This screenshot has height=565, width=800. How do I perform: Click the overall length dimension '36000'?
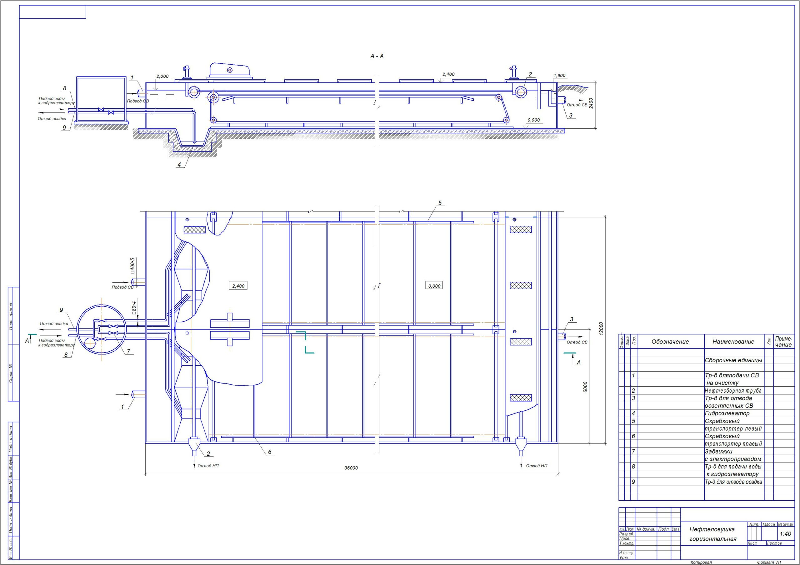click(x=351, y=468)
